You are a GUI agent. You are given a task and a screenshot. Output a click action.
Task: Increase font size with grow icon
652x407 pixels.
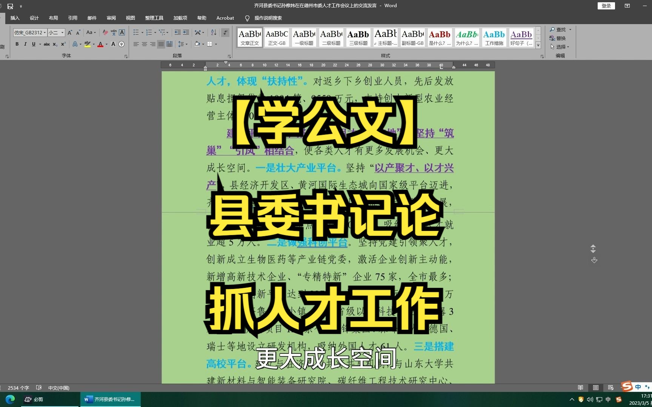pos(70,32)
